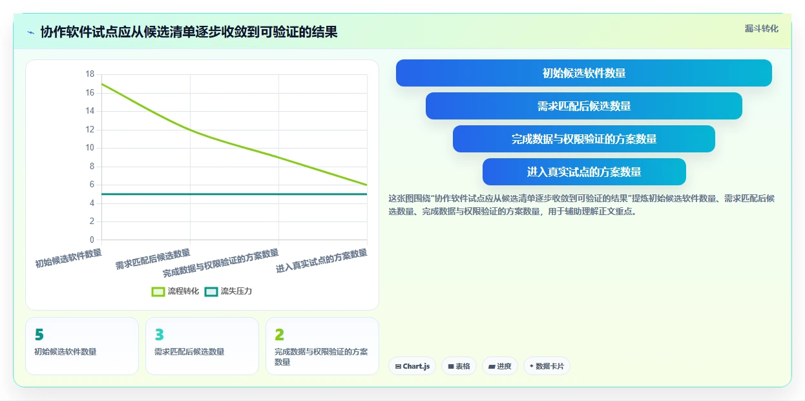Click the 漏斗转化 label in header
The image size is (805, 401).
pos(762,29)
